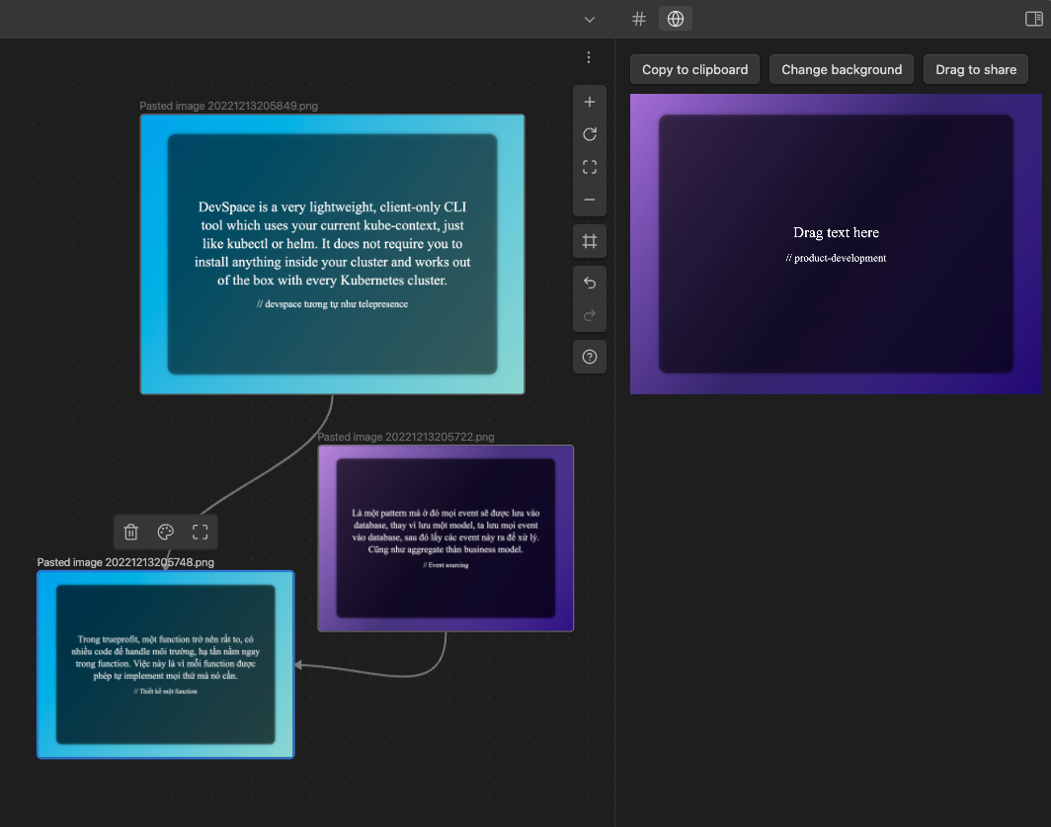Click the hash tag icon in top bar

click(x=639, y=19)
